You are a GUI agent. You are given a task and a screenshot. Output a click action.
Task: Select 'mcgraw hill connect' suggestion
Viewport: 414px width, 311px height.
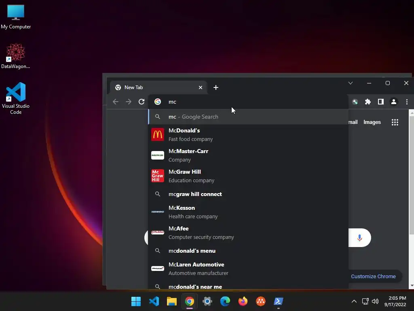tap(248, 194)
